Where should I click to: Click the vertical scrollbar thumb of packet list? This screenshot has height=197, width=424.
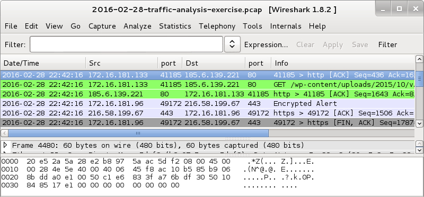[419, 79]
